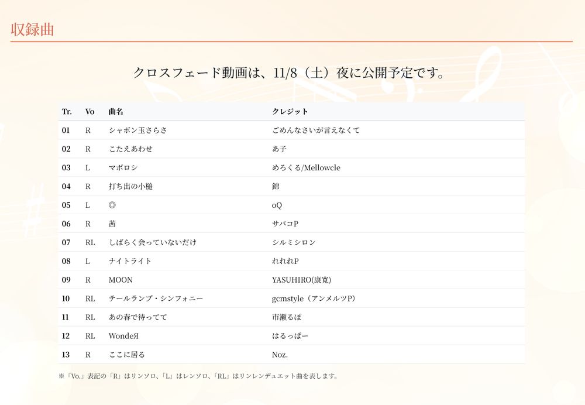Image resolution: width=585 pixels, height=405 pixels.
Task: Click credit Noz.
Action: (280, 355)
